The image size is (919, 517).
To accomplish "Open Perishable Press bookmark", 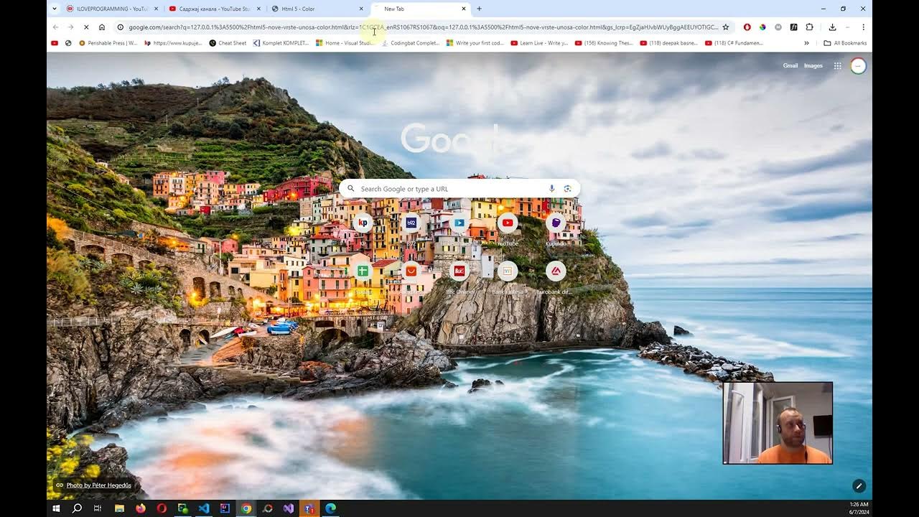I will [x=108, y=43].
